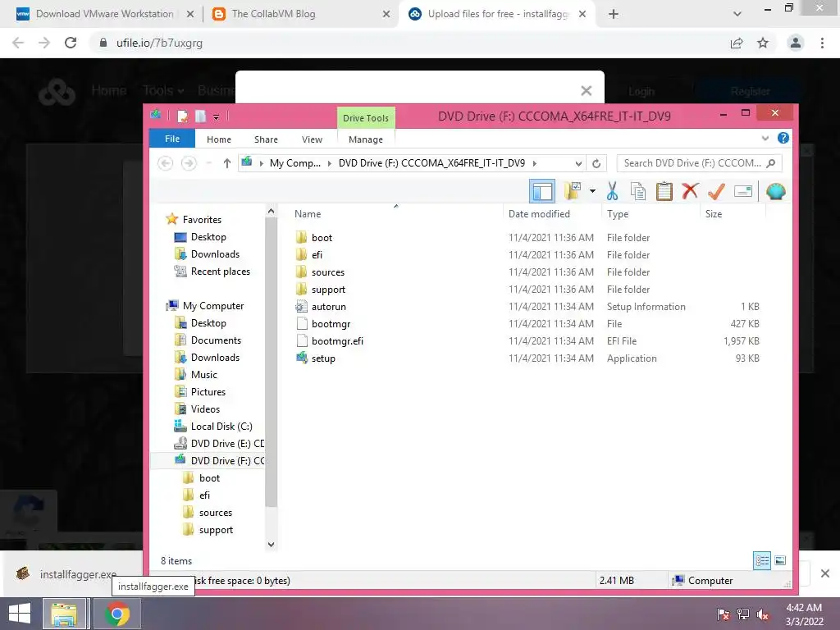Click the Search DVD Drive field
Screen dimensions: 840x630
click(x=699, y=163)
